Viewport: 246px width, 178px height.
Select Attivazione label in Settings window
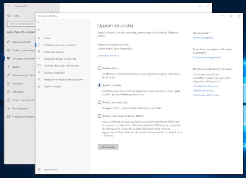[19, 92]
